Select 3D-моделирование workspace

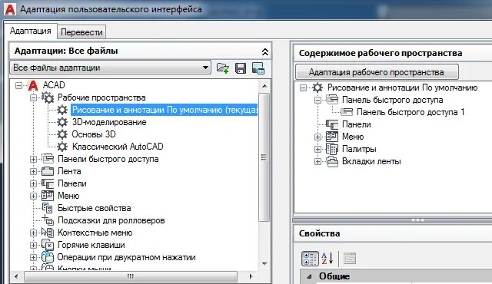click(109, 122)
